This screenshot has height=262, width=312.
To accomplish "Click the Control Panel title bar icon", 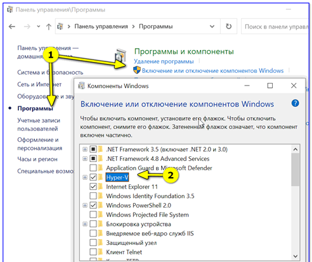I will click(x=10, y=9).
